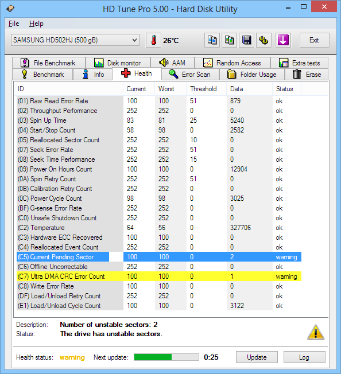
Task: Open options with the tools icon
Action: coord(263,40)
